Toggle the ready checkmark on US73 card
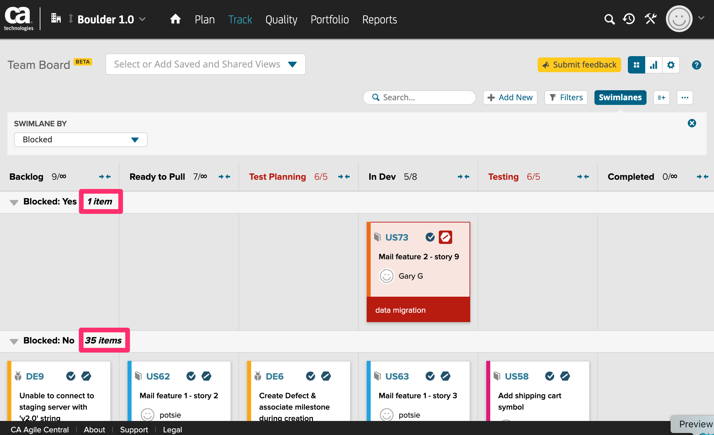Screen dimensions: 714x435 point(430,237)
